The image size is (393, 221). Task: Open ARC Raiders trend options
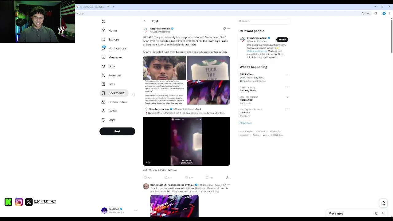287,74
